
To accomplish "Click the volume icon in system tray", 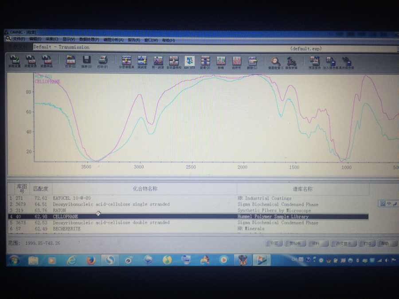I will (387, 260).
